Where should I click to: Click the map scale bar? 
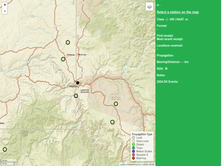[x=9, y=162]
